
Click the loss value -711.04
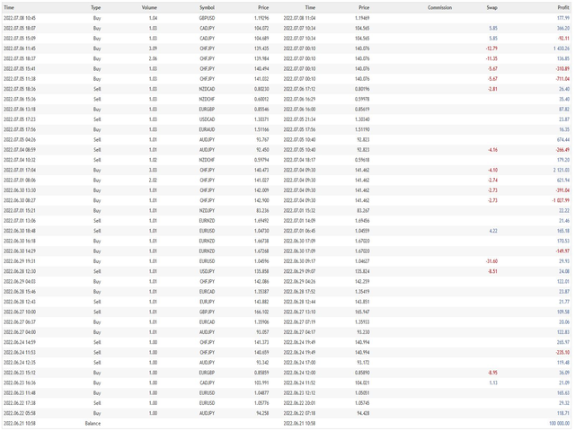click(563, 79)
